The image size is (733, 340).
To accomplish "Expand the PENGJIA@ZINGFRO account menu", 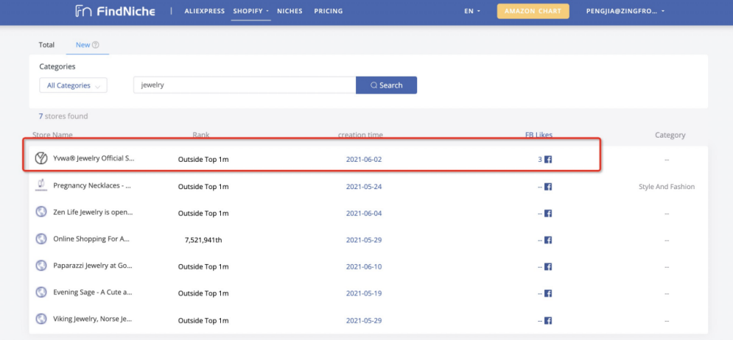I will (625, 11).
